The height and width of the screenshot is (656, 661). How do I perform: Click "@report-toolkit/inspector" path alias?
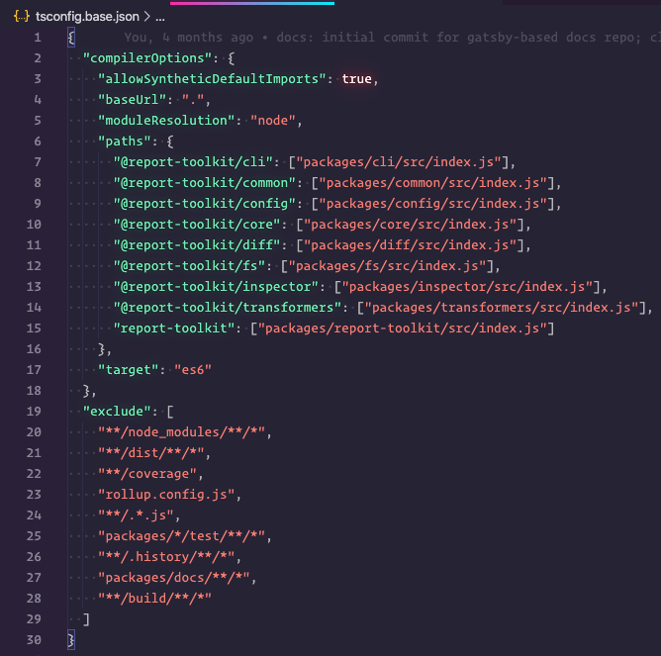(x=216, y=286)
